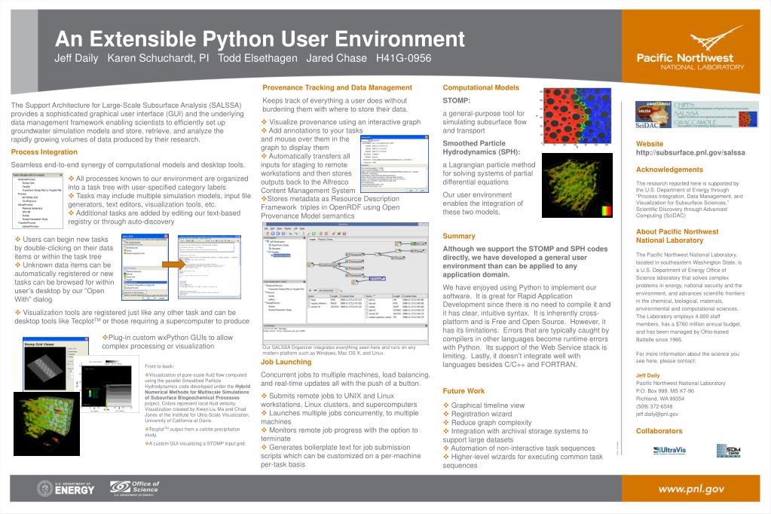The image size is (771, 514).
Task: Click the Computational Models heading
Action: coord(480,87)
